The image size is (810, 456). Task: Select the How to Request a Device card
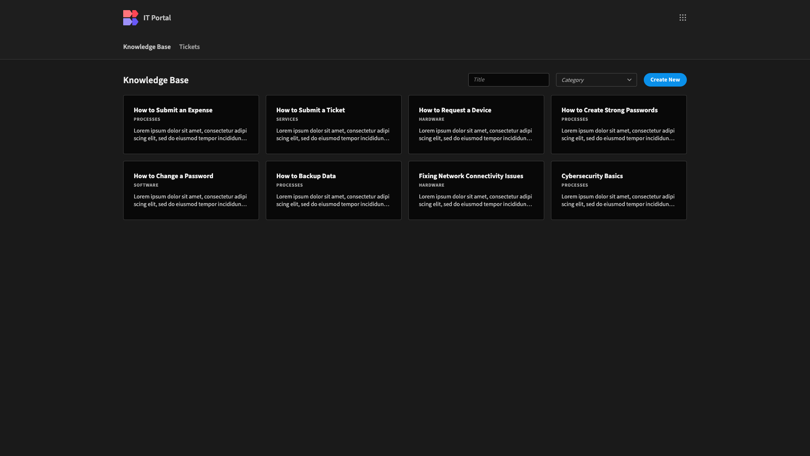tap(476, 125)
